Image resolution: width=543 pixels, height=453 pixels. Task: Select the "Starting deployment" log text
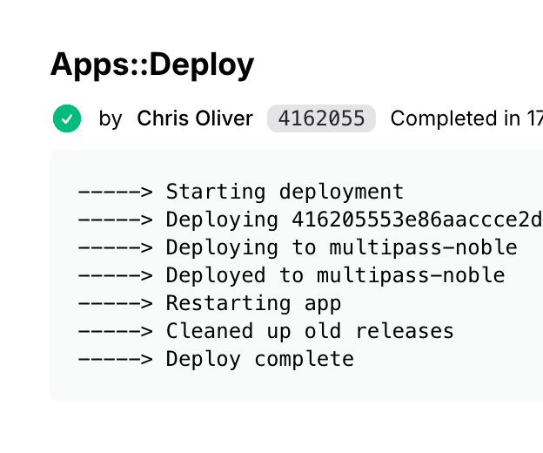285,192
